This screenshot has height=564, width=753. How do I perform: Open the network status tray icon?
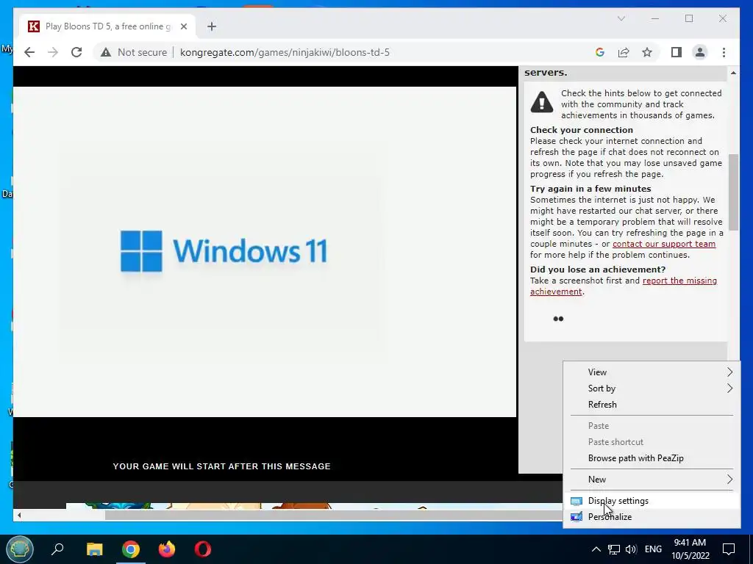(614, 549)
